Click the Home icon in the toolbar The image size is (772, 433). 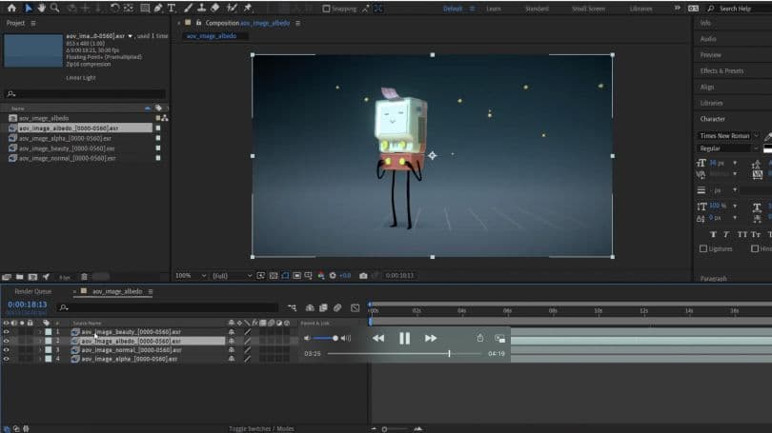(11, 8)
